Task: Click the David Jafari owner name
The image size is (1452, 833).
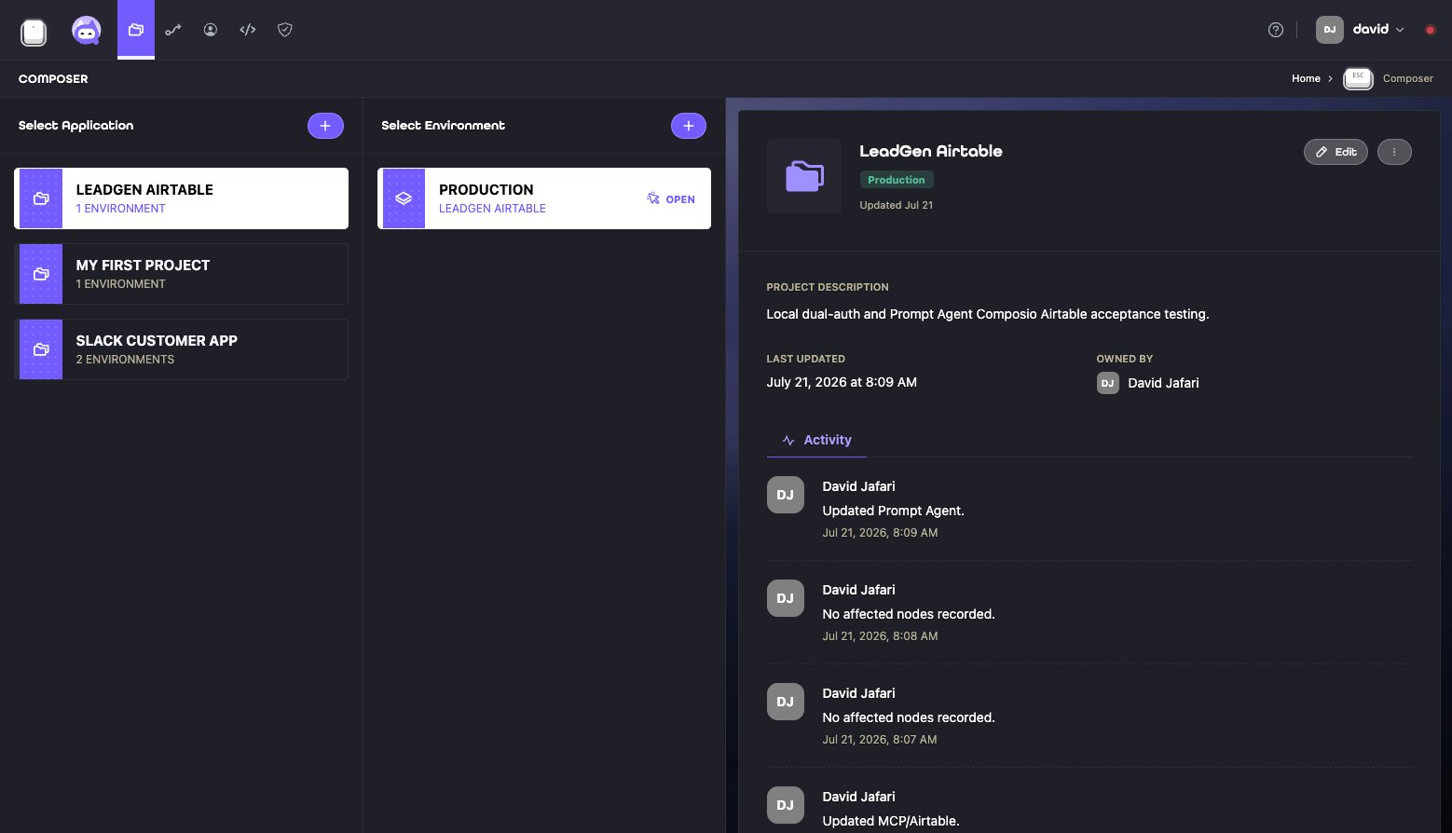Action: (x=1163, y=383)
